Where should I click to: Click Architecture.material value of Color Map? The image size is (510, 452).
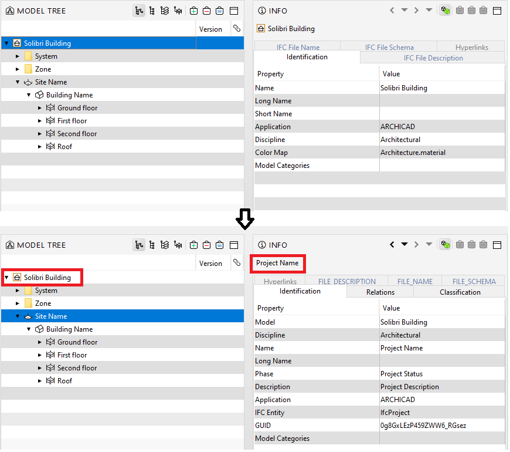(x=413, y=153)
